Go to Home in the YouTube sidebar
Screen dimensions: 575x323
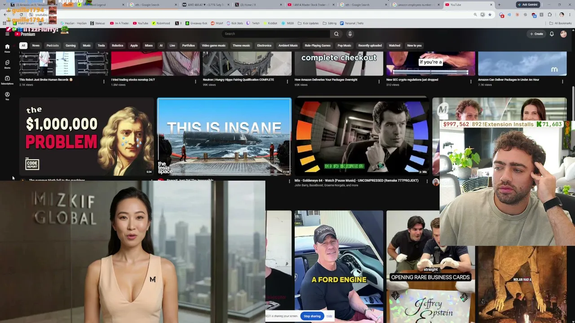coord(7,48)
